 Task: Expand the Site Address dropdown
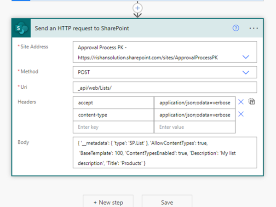(x=246, y=57)
